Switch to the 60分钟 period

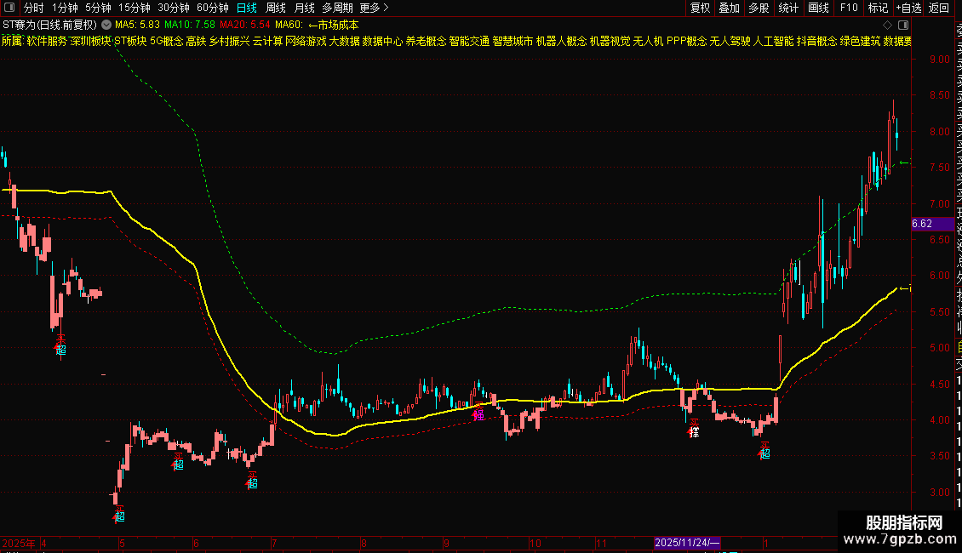pyautogui.click(x=212, y=8)
